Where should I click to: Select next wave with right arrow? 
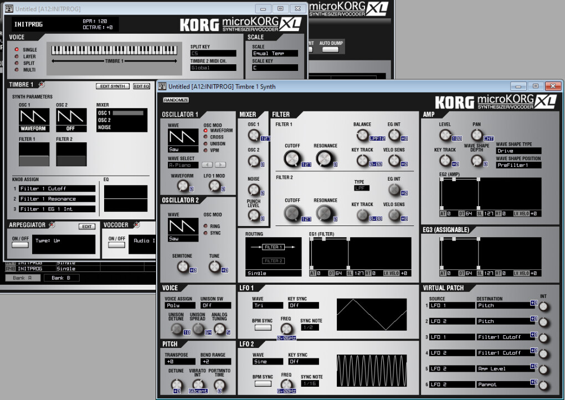click(220, 165)
